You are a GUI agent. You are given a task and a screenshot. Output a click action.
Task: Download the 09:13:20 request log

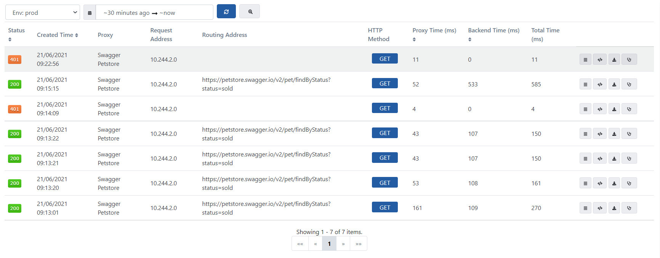pos(614,183)
